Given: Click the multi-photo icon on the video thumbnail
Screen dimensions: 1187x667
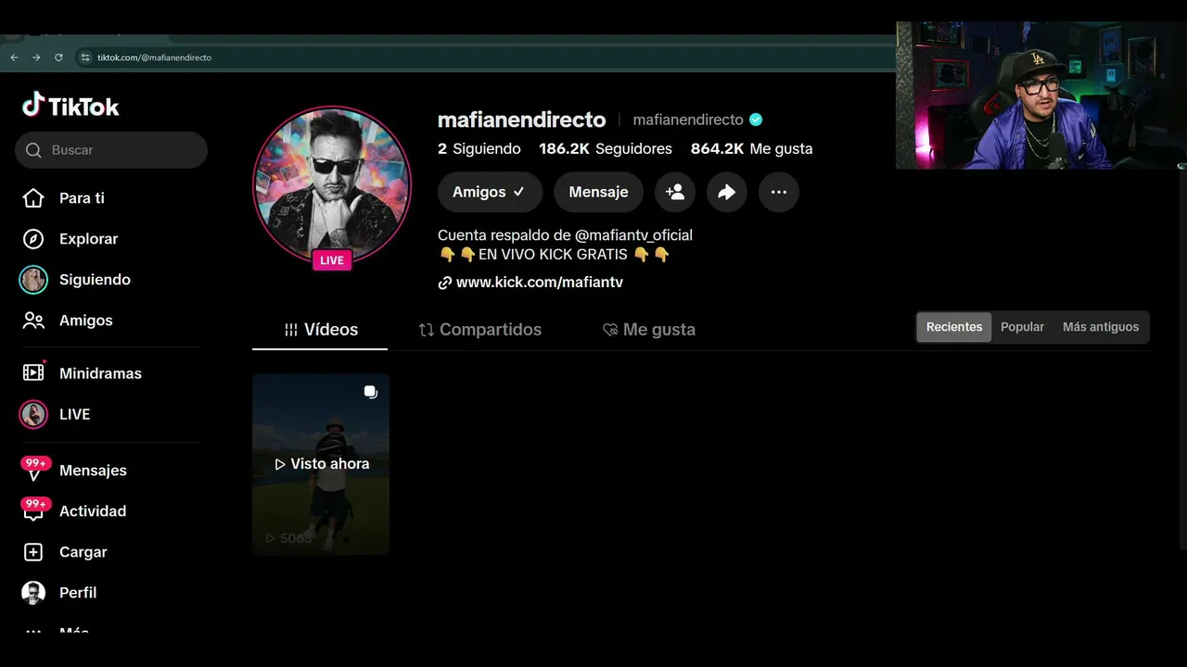Looking at the screenshot, I should pos(370,392).
